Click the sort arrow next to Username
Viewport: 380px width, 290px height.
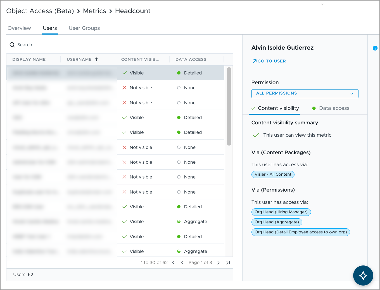(x=96, y=59)
